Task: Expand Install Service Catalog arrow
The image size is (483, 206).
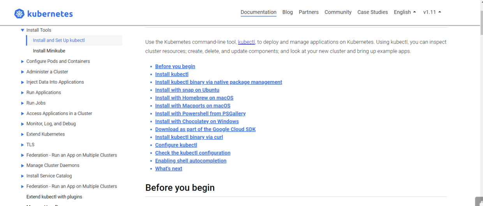Action: (23, 176)
